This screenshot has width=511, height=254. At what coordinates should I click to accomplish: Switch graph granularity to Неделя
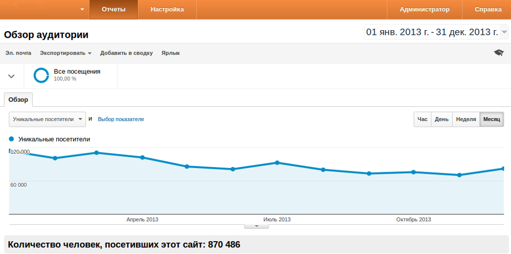(466, 119)
